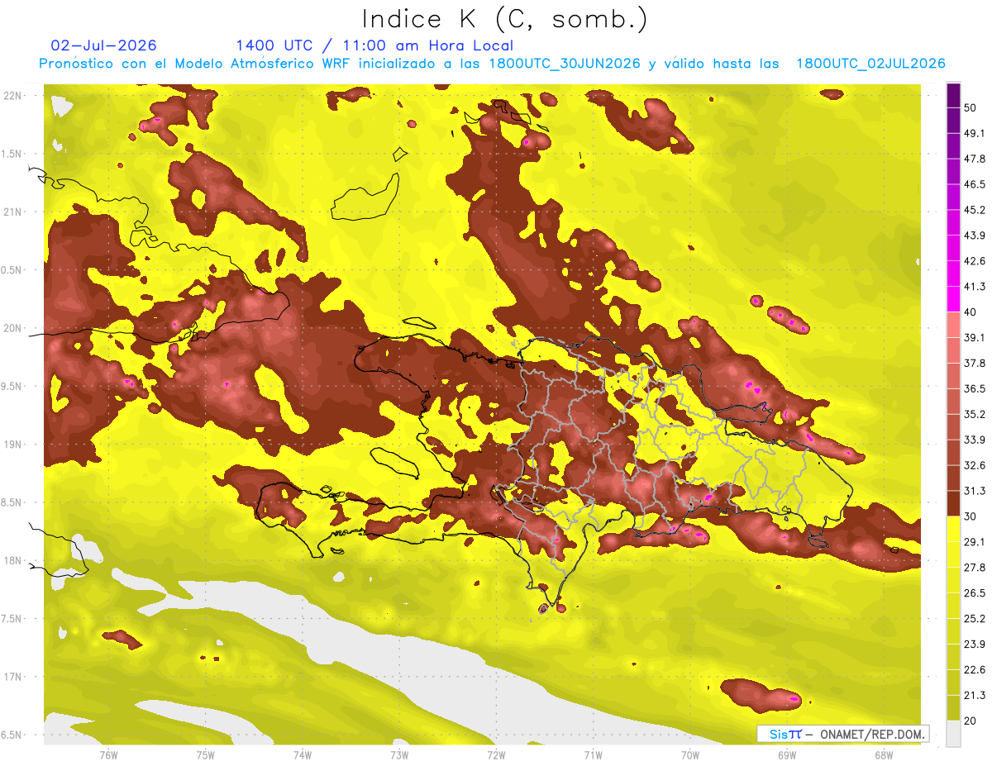This screenshot has width=992, height=766.
Task: Select the "18N" latitude label
Action: point(12,560)
